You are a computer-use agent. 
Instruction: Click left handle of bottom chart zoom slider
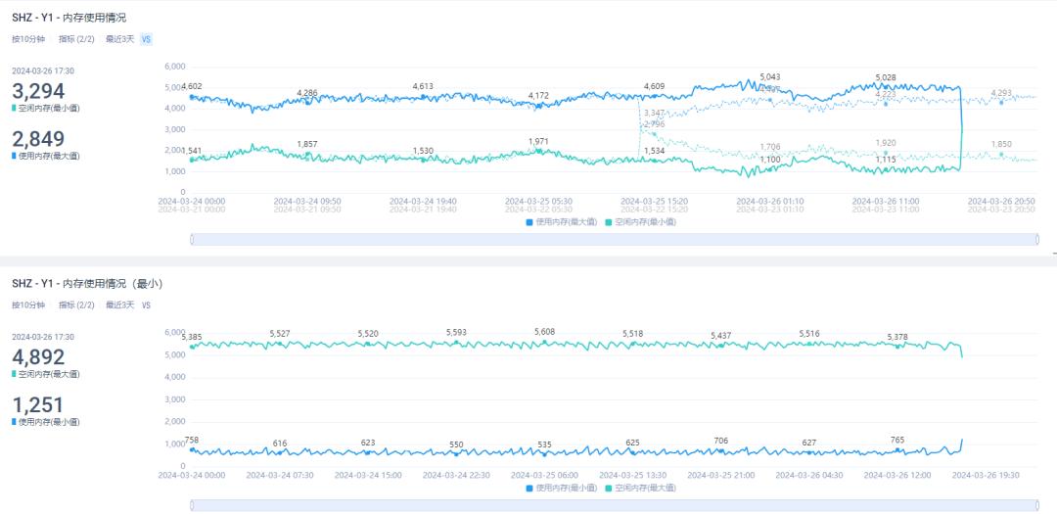click(x=192, y=505)
